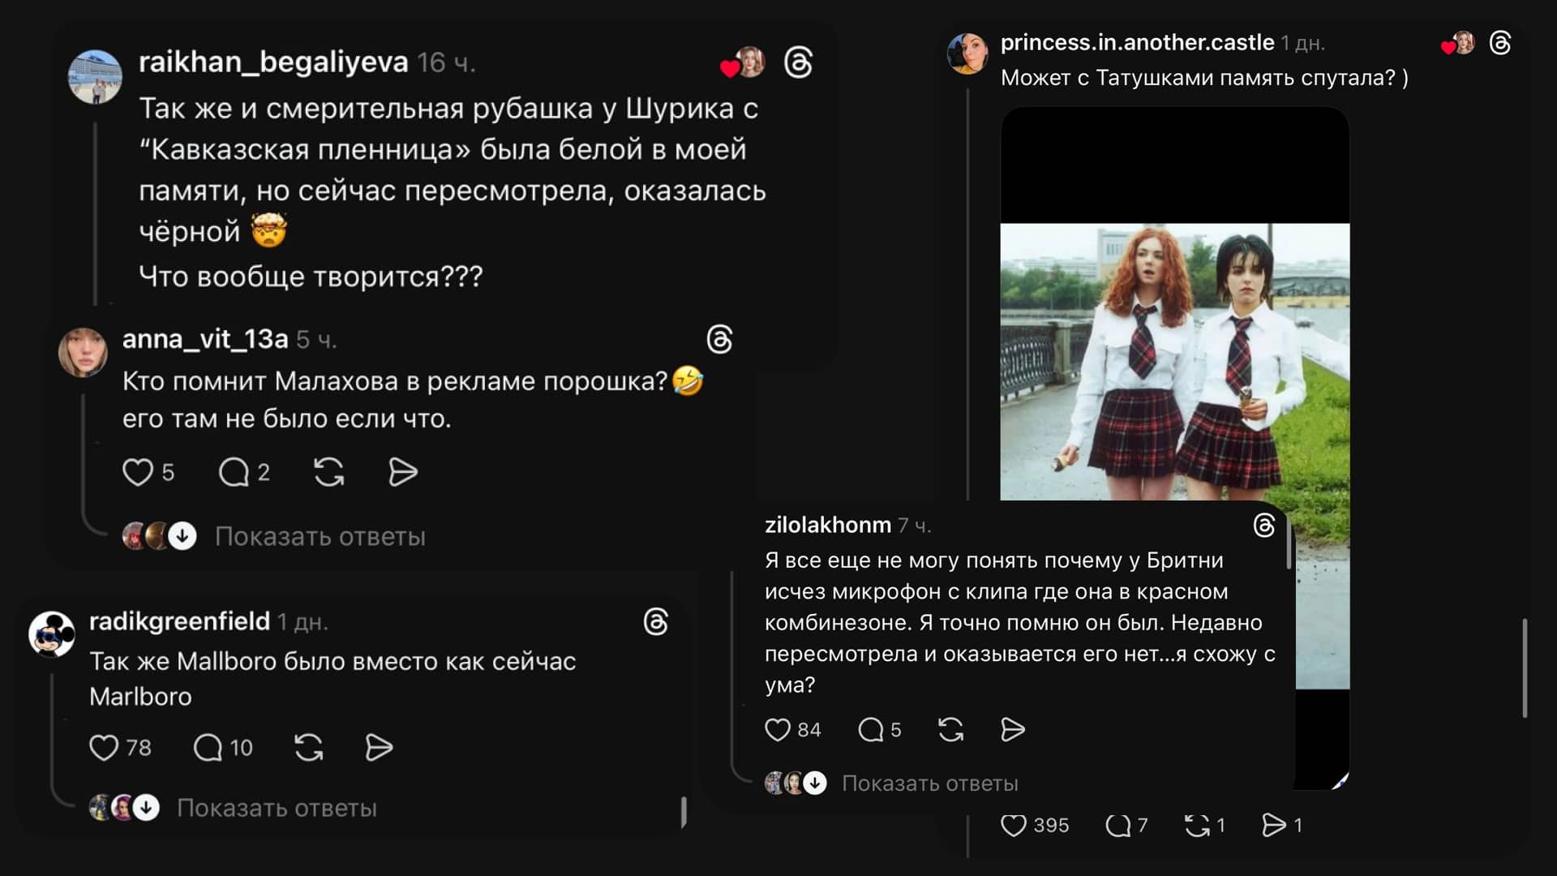Like princess.in.another.castle's post with 395 likes
The width and height of the screenshot is (1557, 876).
coord(1014,826)
